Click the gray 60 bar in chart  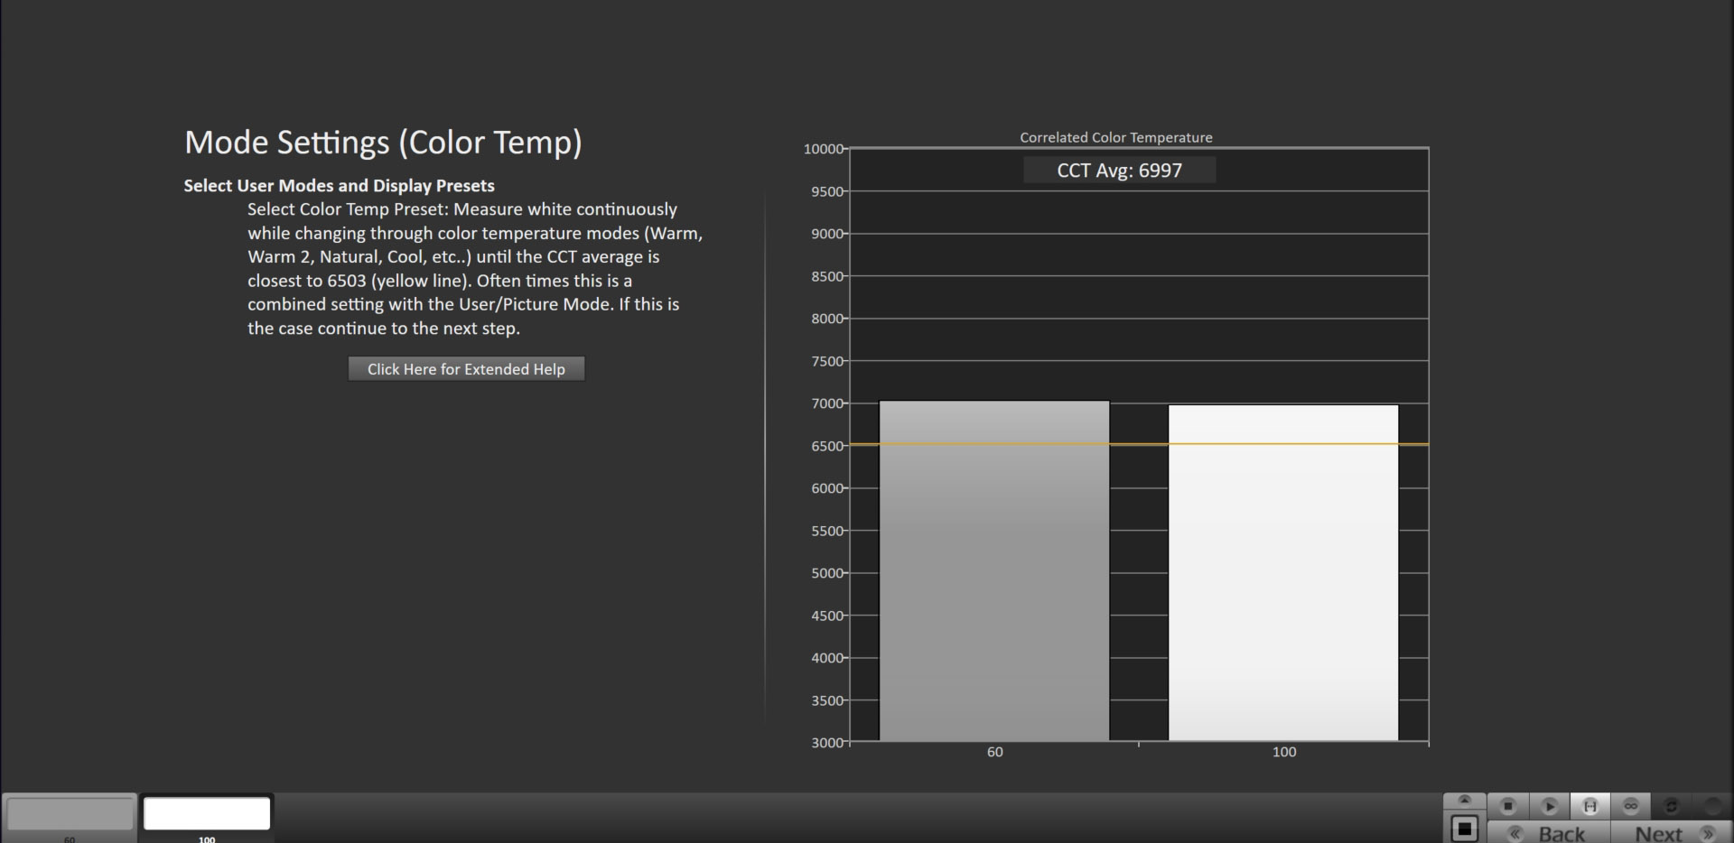[994, 570]
